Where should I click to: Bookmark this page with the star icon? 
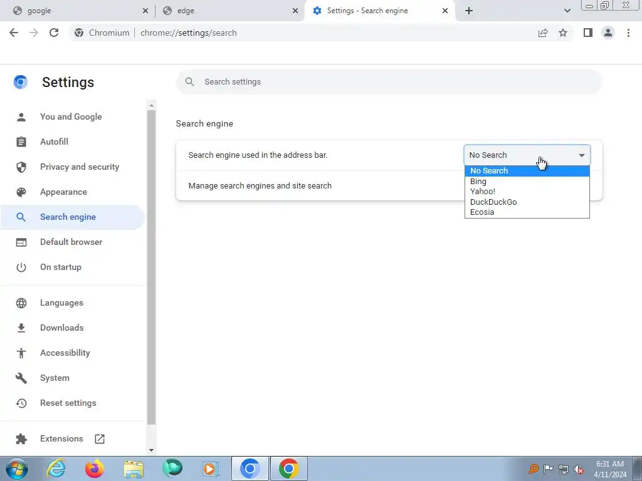pos(563,33)
